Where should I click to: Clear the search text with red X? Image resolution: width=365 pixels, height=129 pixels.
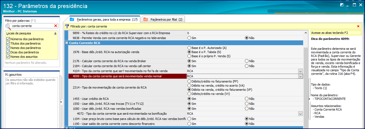[x=56, y=26]
